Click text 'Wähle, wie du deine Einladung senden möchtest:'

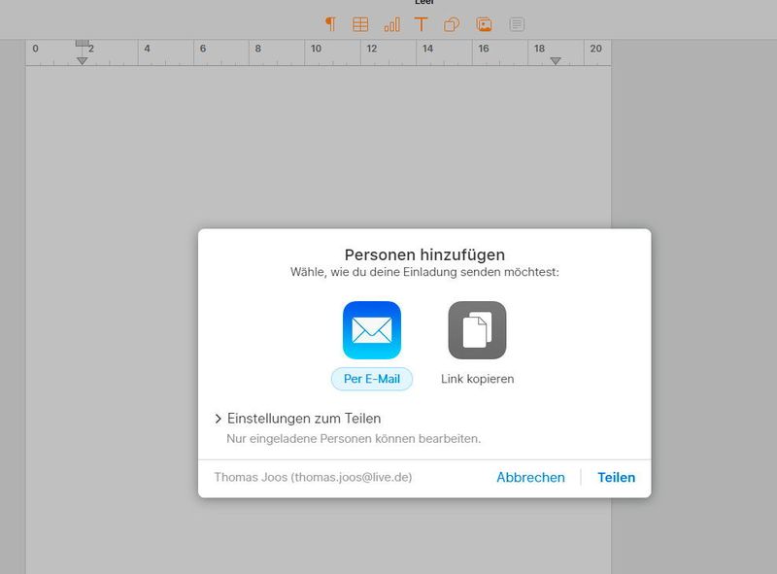tap(424, 272)
